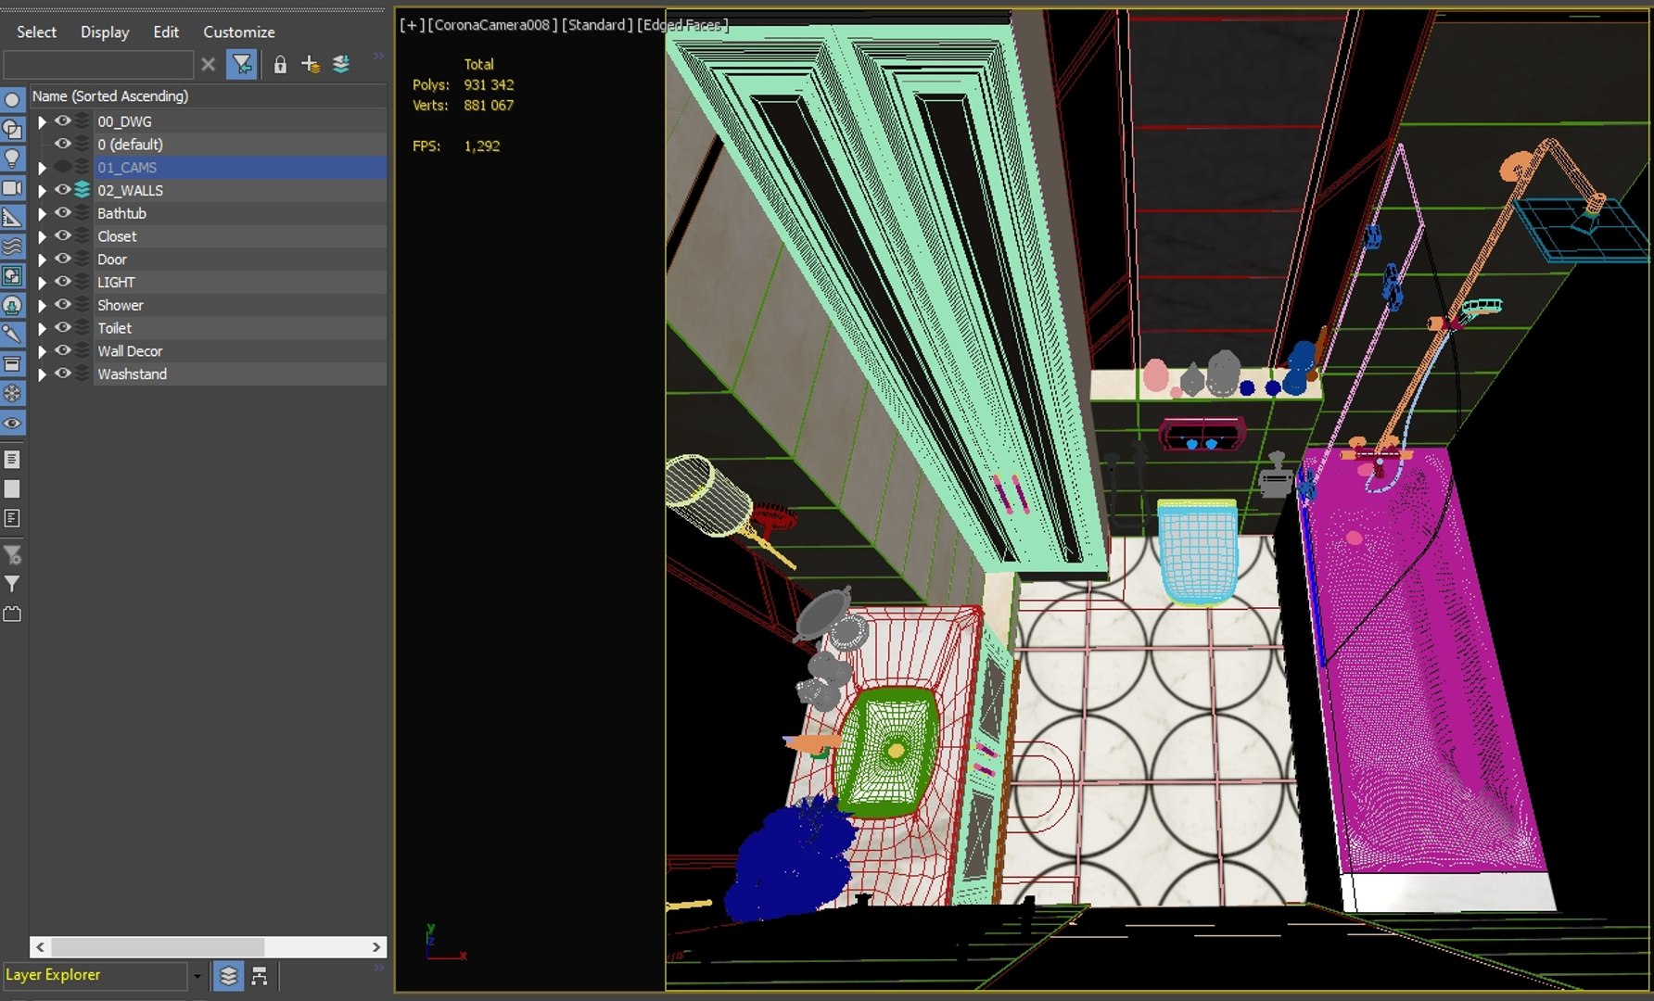Viewport: 1654px width, 1001px height.
Task: Select the 0 (default) layer row
Action: (209, 144)
